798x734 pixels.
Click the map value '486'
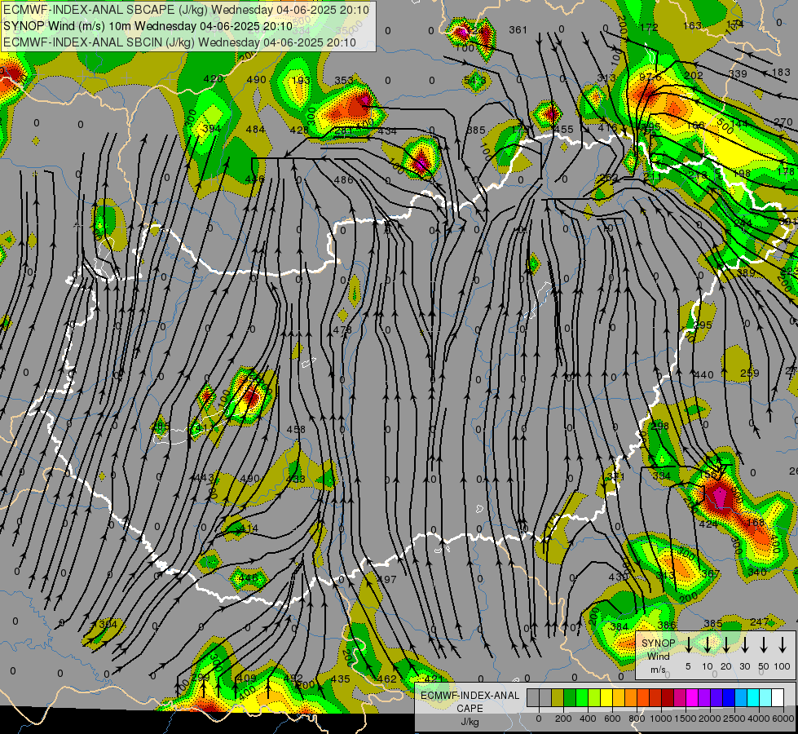click(x=343, y=179)
